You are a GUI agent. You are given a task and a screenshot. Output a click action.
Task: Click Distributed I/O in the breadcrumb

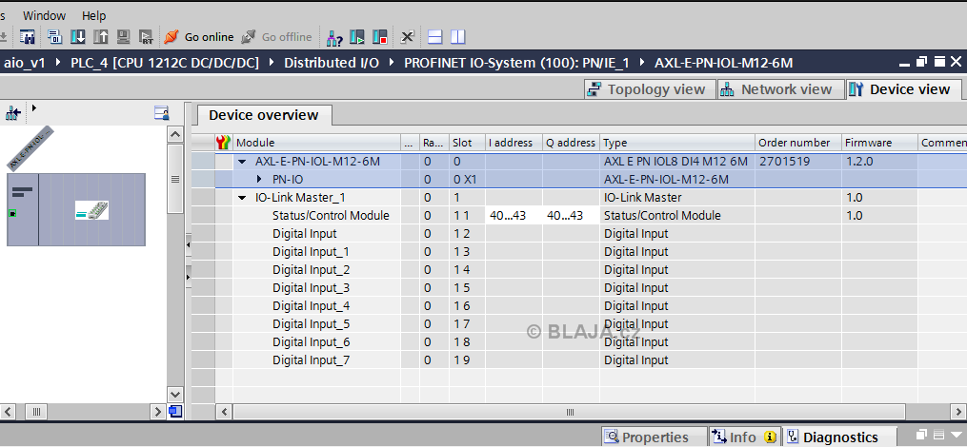(x=332, y=63)
